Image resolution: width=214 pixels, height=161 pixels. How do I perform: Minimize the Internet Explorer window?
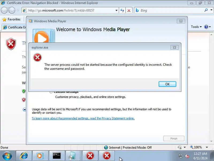tap(192, 3)
